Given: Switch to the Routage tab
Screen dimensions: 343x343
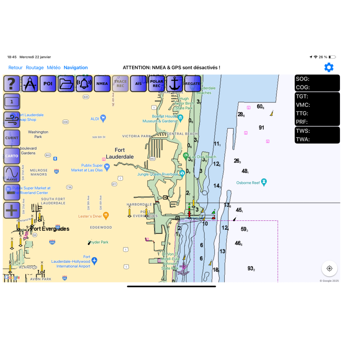Looking at the screenshot, I should point(35,68).
